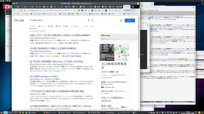Click the 営業時間を追加 link
Image resolution: width=204 pixels, height=114 pixels.
(x=106, y=101)
